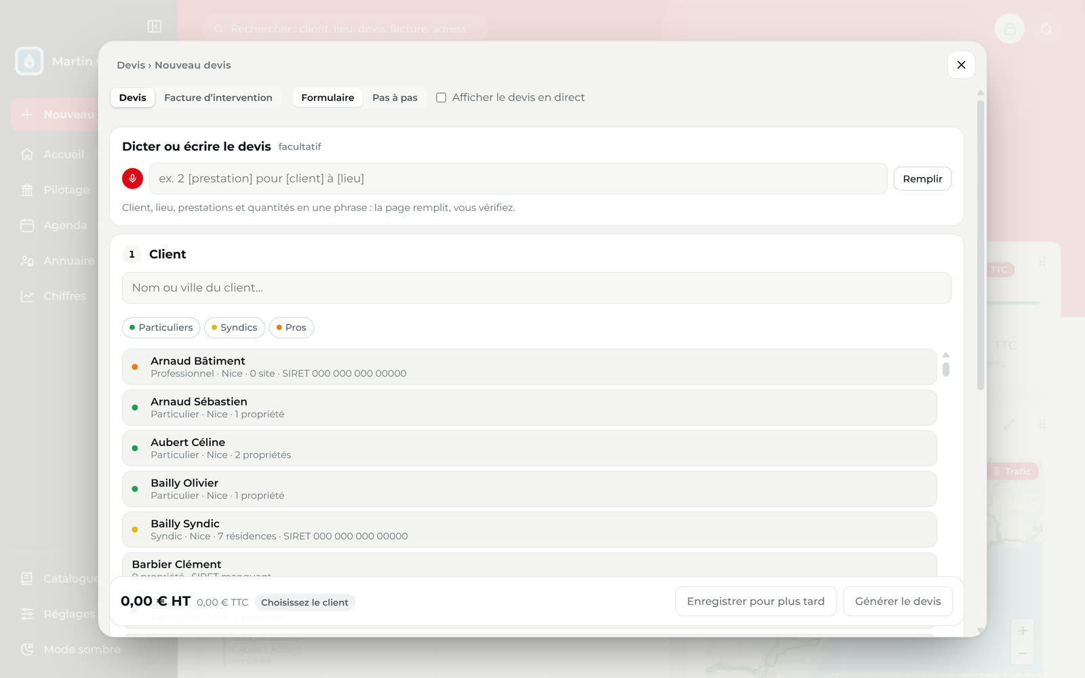The height and width of the screenshot is (678, 1085).
Task: Select the Formulaire mode tab
Action: tap(328, 98)
